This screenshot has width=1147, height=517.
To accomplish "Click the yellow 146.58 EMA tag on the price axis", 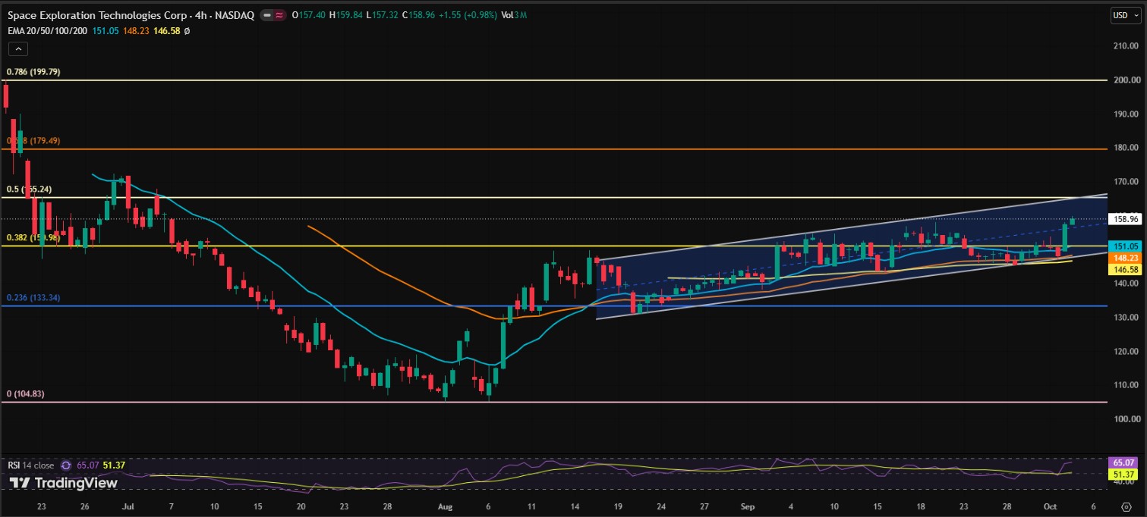I will pyautogui.click(x=1127, y=269).
